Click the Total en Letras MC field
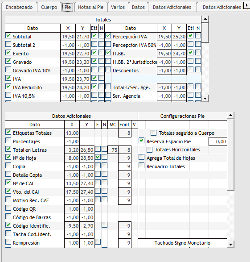Screen dimensions: 250x262 [x=113, y=150]
